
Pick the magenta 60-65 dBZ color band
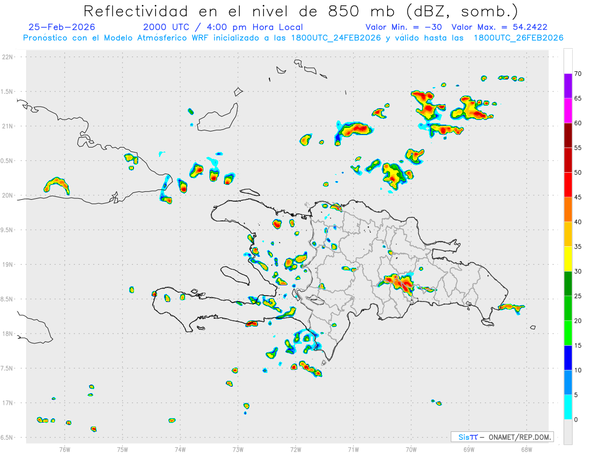pyautogui.click(x=568, y=110)
